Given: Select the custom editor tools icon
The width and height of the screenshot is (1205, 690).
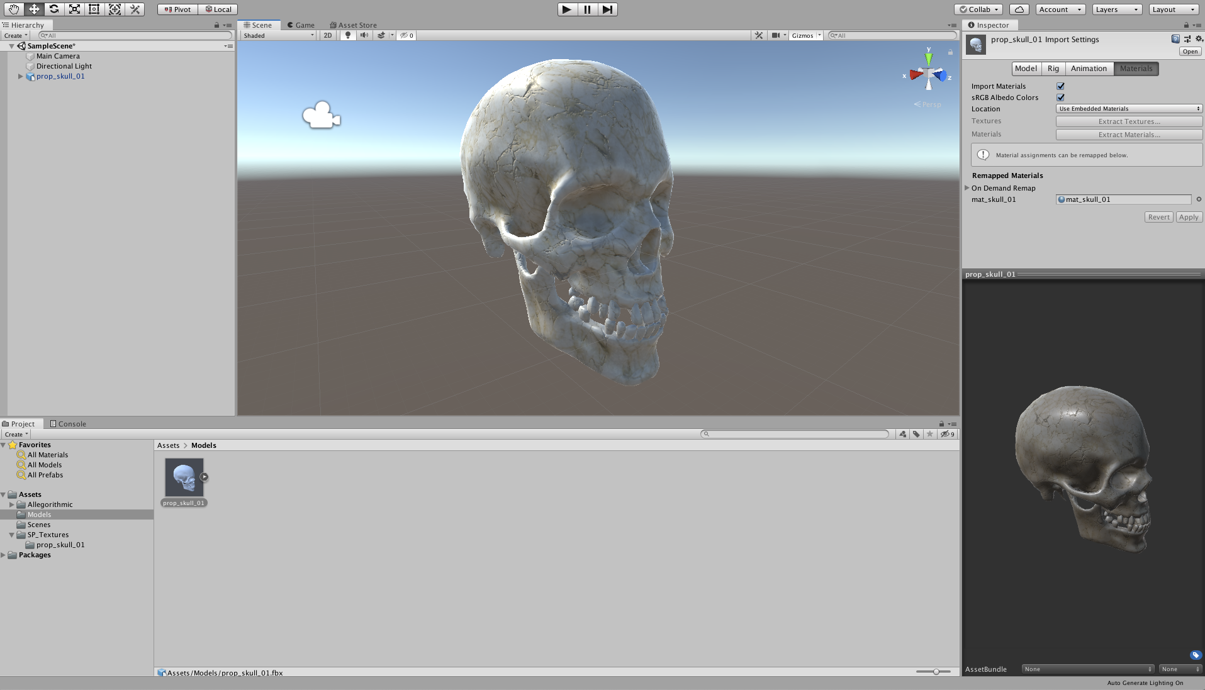Looking at the screenshot, I should [135, 9].
